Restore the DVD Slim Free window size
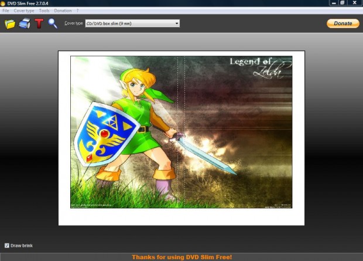The image size is (363, 261). pos(342,3)
